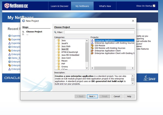Open the Learn & Discover tab
This screenshot has width=163, height=115.
coord(60,6)
